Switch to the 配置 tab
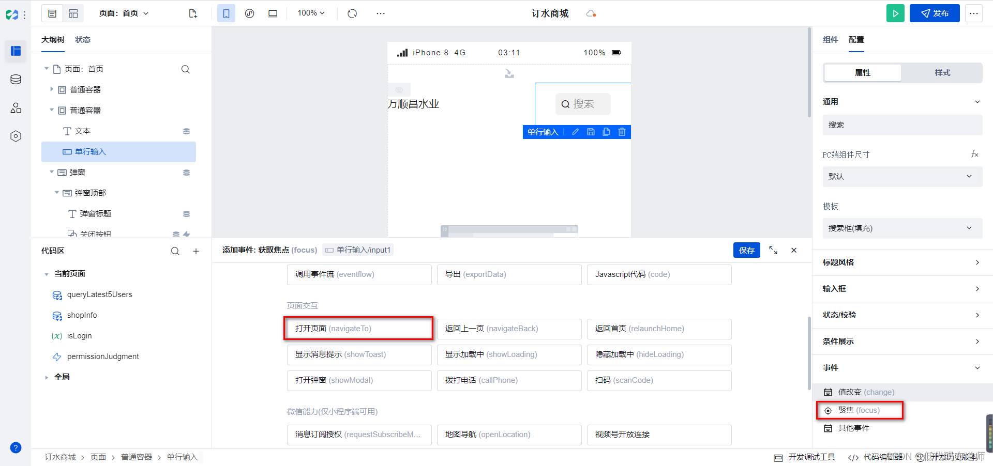Image resolution: width=993 pixels, height=466 pixels. 856,40
